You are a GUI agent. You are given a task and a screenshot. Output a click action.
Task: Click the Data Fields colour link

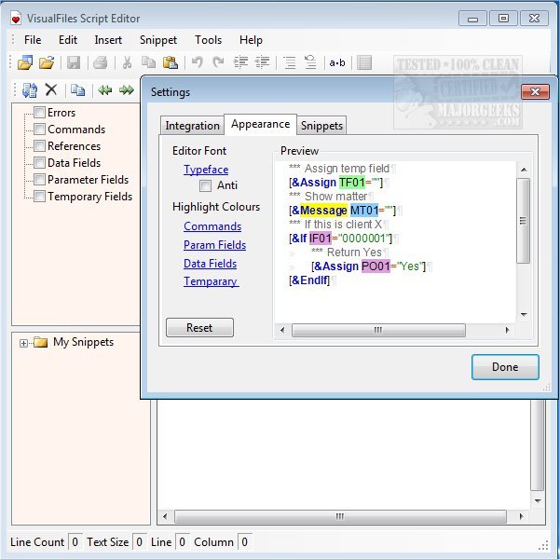210,264
